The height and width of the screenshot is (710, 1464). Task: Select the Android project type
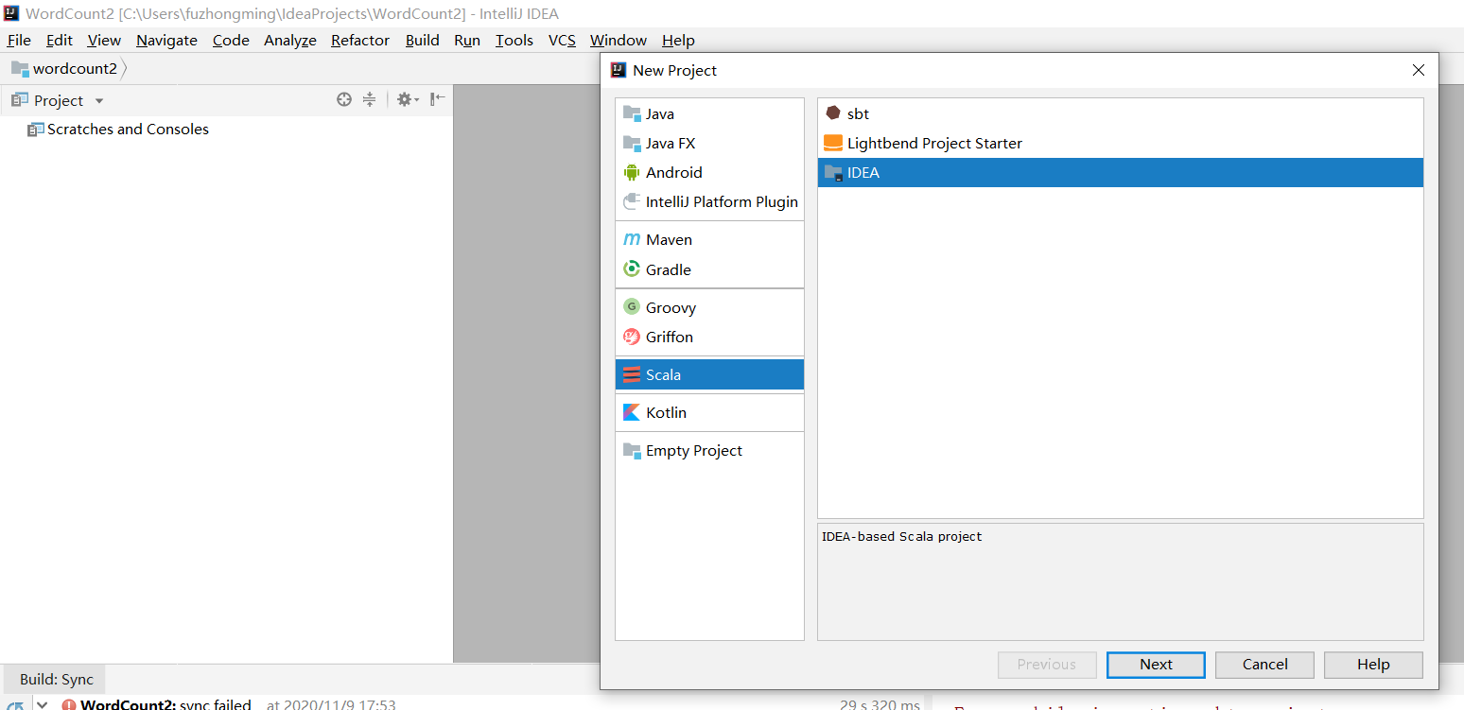(673, 172)
